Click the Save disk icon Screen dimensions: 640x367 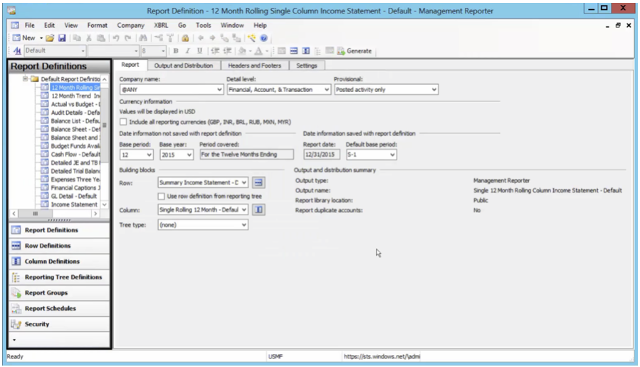click(x=62, y=38)
